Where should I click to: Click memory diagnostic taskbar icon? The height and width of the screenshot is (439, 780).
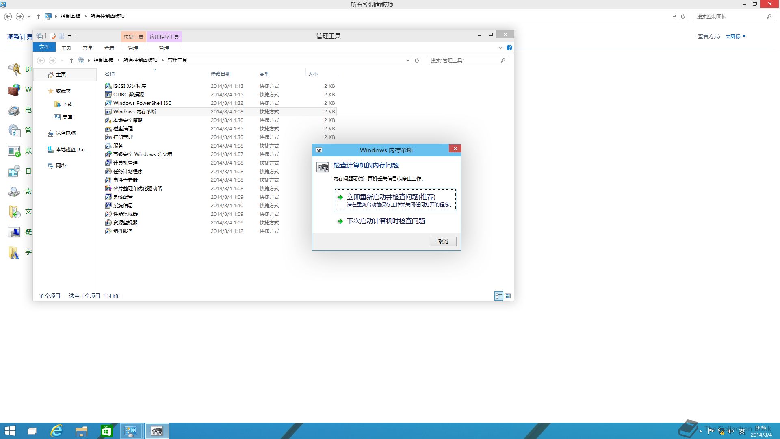tap(157, 431)
